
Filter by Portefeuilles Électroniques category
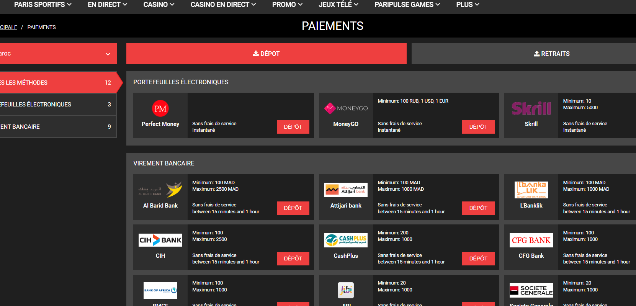pyautogui.click(x=57, y=105)
